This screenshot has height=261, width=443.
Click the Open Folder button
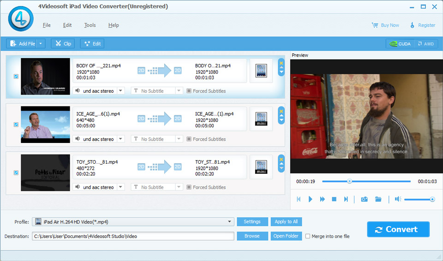286,236
